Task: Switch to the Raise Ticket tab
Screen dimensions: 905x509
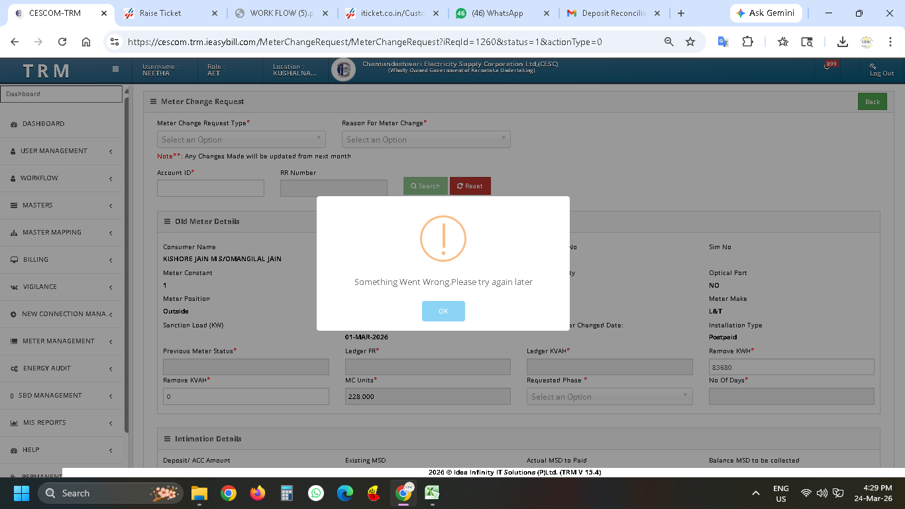Action: click(170, 13)
